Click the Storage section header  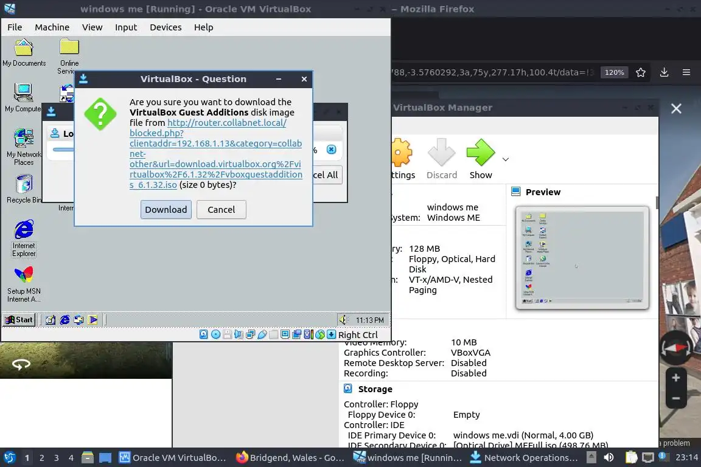375,389
